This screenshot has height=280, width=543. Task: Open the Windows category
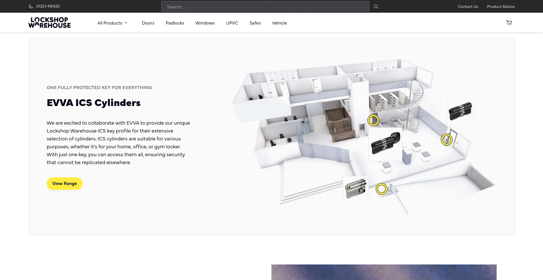tap(205, 23)
